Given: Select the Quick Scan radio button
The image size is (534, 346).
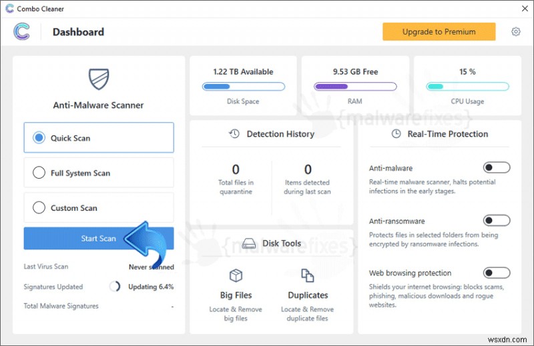Looking at the screenshot, I should (39, 138).
